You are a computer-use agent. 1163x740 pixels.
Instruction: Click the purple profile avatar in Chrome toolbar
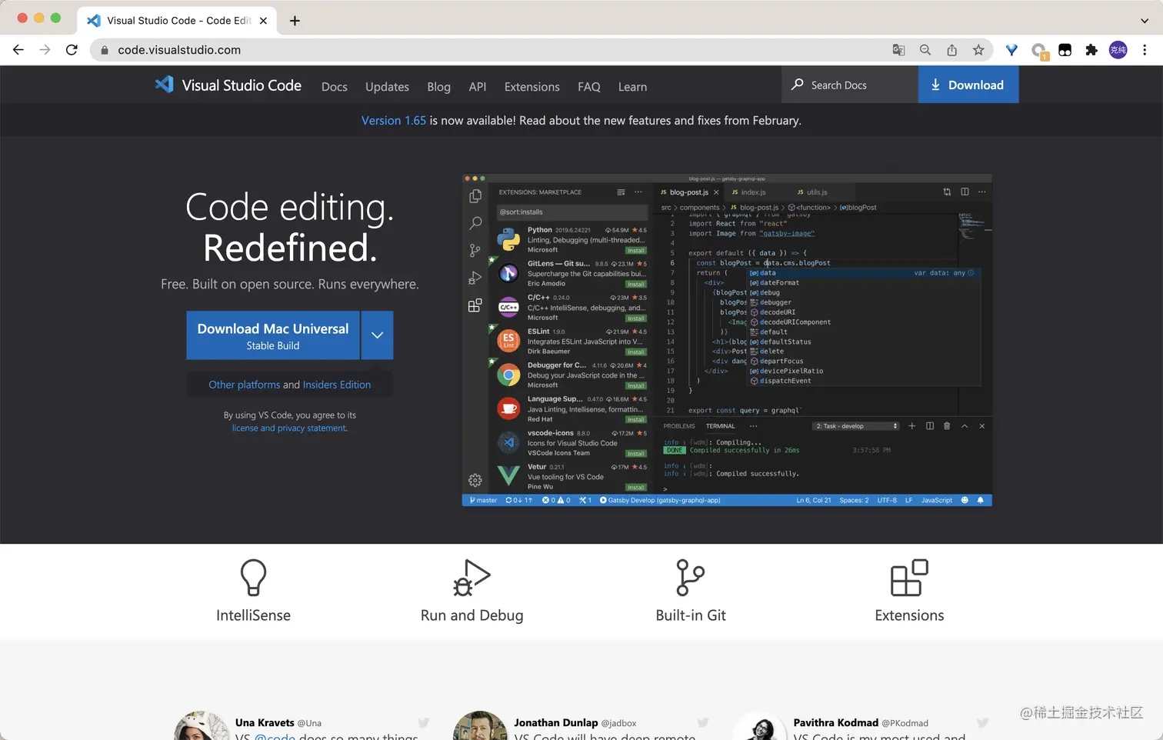point(1118,50)
